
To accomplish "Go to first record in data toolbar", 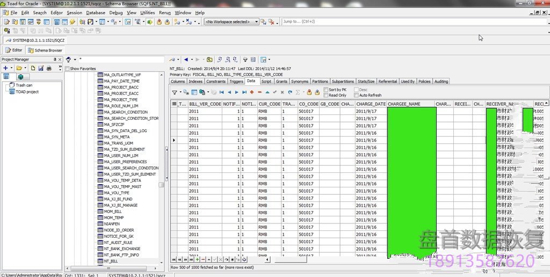I will 222,92.
